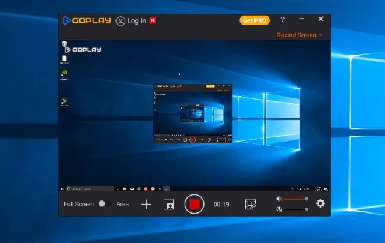
Task: Click the GOPLAY watermark logo in the preview
Action: [83, 50]
